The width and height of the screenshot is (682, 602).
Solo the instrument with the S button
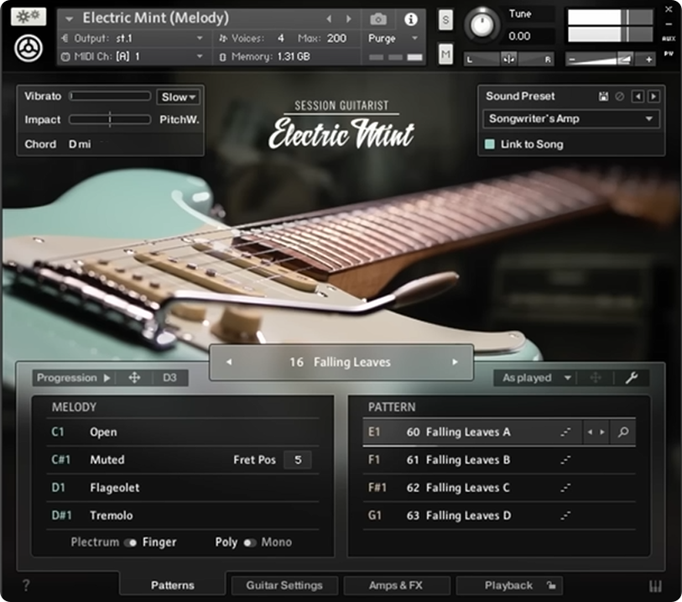[x=445, y=19]
